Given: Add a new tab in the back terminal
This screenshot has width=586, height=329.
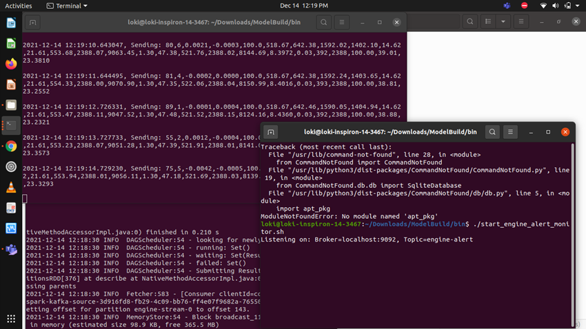Looking at the screenshot, I should pos(33,23).
